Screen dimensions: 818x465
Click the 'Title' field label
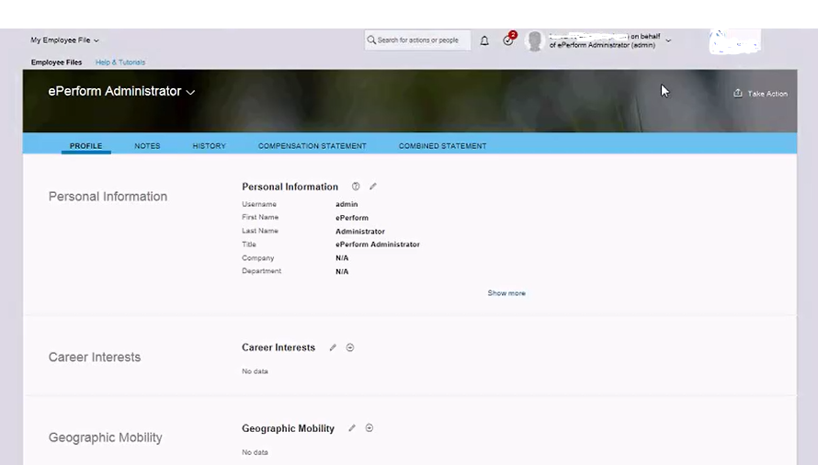coord(249,244)
